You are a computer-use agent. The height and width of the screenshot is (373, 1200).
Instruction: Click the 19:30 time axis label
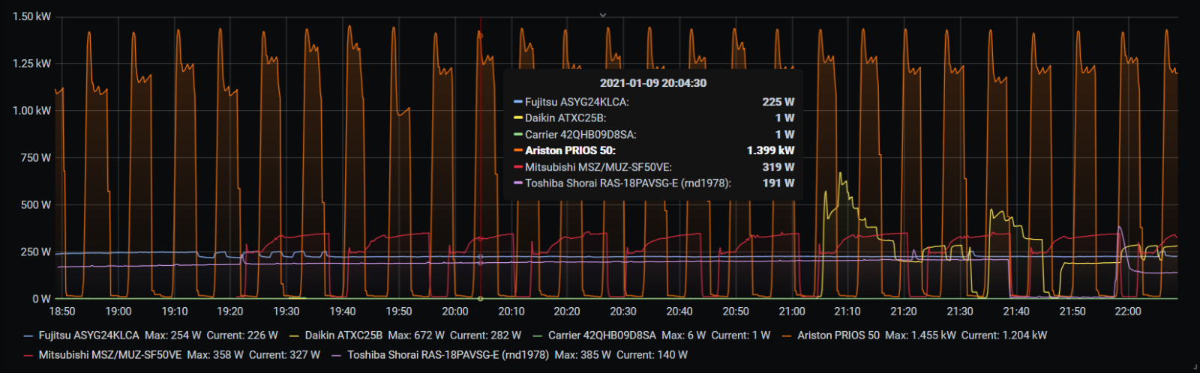tap(286, 312)
